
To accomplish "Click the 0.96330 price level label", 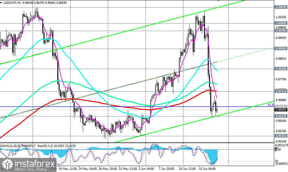I will [x=281, y=116].
